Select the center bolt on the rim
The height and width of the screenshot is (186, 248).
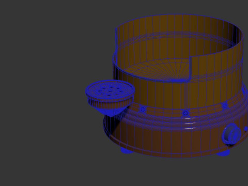[185, 113]
